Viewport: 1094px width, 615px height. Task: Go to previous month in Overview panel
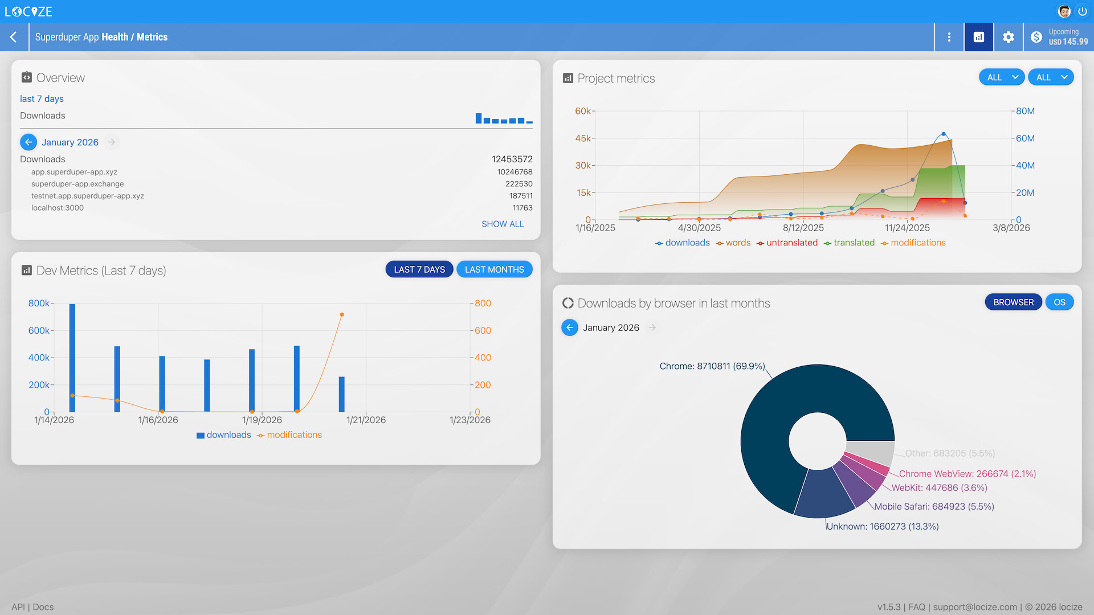pos(28,142)
